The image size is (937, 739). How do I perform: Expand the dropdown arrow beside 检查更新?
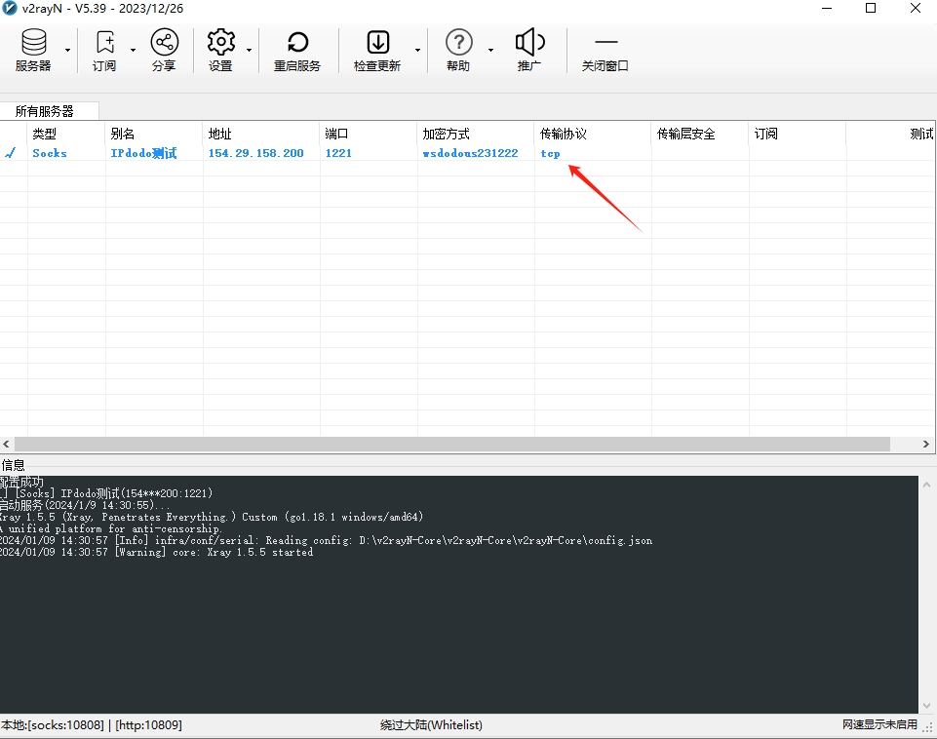418,50
